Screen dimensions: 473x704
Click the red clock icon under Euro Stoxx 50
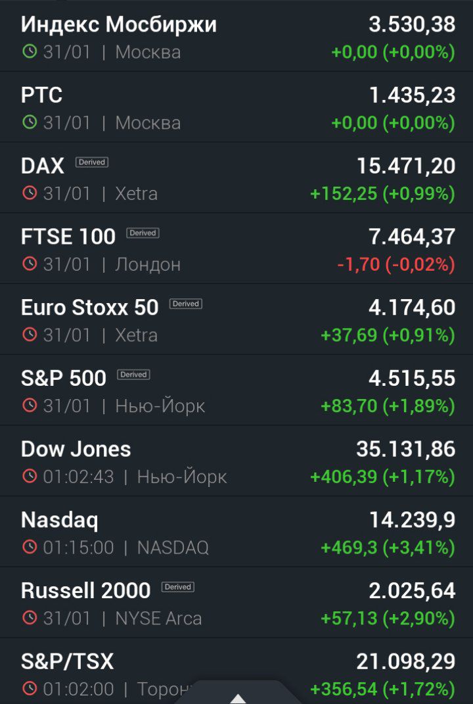29,335
